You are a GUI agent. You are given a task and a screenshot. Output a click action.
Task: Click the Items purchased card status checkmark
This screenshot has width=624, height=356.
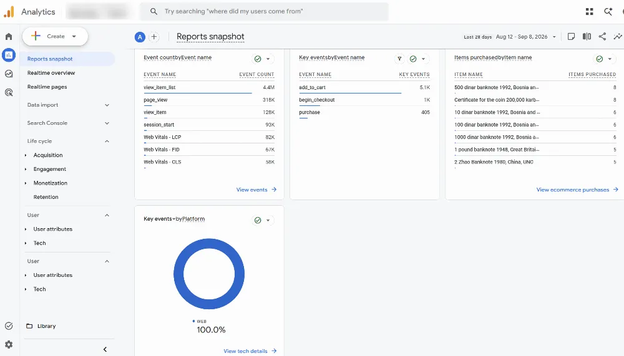[599, 59]
